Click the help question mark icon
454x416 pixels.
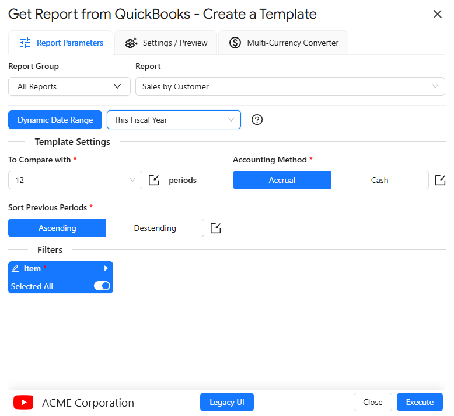point(257,120)
